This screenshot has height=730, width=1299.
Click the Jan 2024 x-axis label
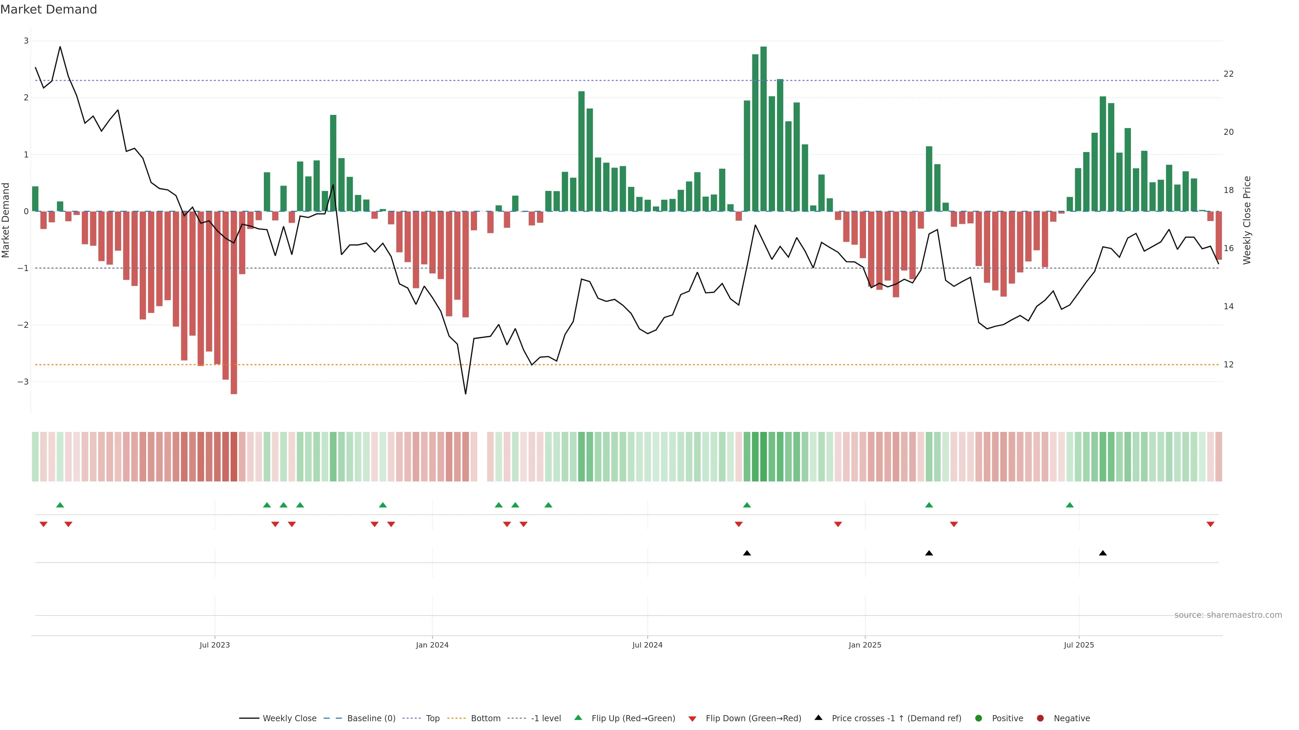432,645
